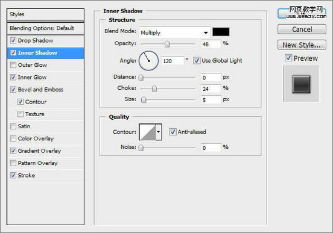Uncheck the Contour sub-option checkbox

click(x=21, y=102)
